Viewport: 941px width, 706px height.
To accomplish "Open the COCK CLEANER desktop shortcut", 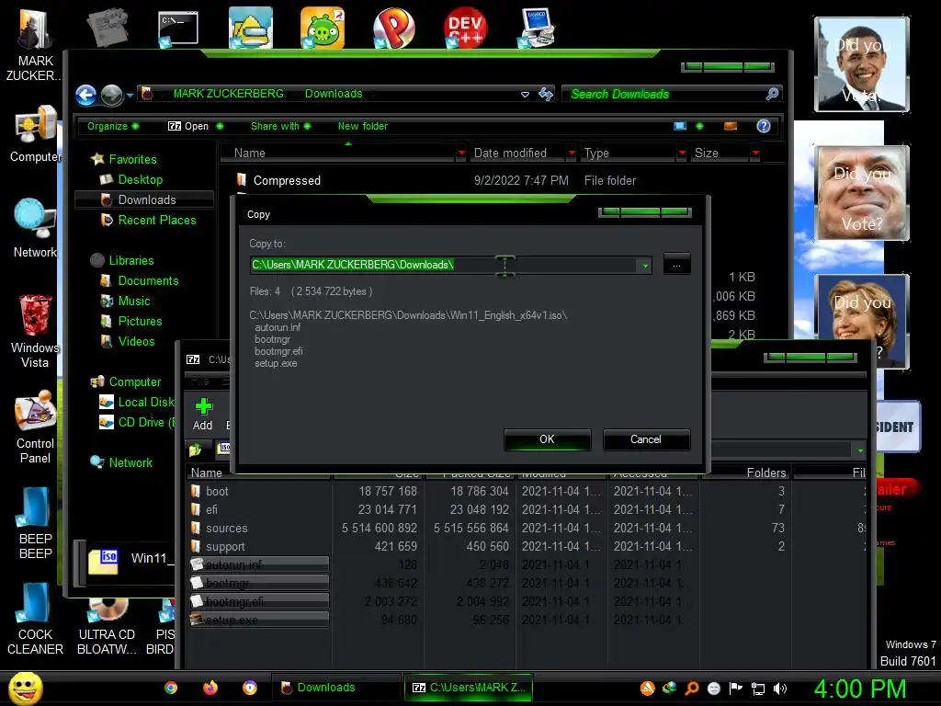I will pyautogui.click(x=35, y=619).
